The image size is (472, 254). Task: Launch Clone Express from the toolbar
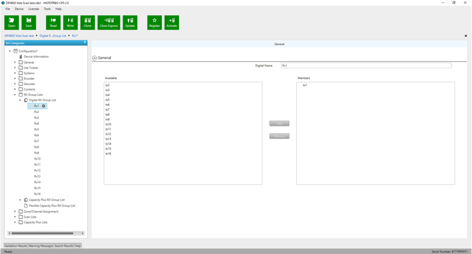click(109, 22)
